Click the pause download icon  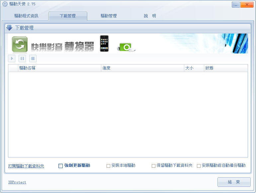22,59
